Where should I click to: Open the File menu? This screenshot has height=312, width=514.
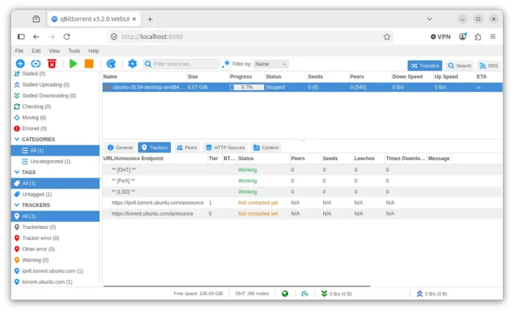pyautogui.click(x=19, y=51)
